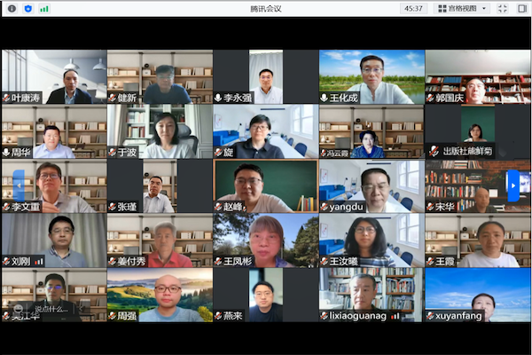The image size is (532, 355).
Task: Click microphone icon beside 周强
Action: tap(112, 316)
